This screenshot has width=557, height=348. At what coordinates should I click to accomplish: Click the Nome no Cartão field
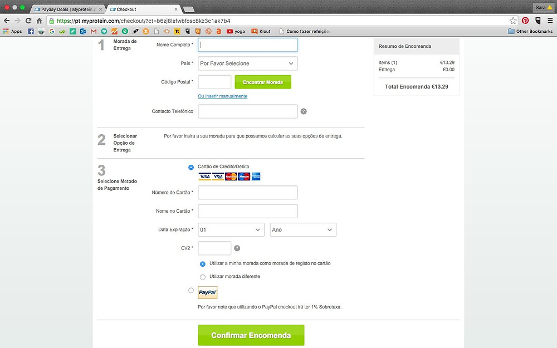tap(248, 211)
